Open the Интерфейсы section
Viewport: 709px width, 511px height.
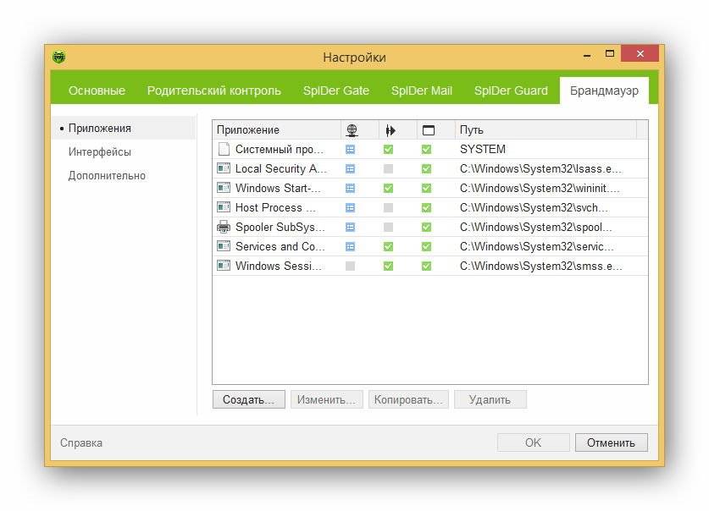(x=99, y=151)
